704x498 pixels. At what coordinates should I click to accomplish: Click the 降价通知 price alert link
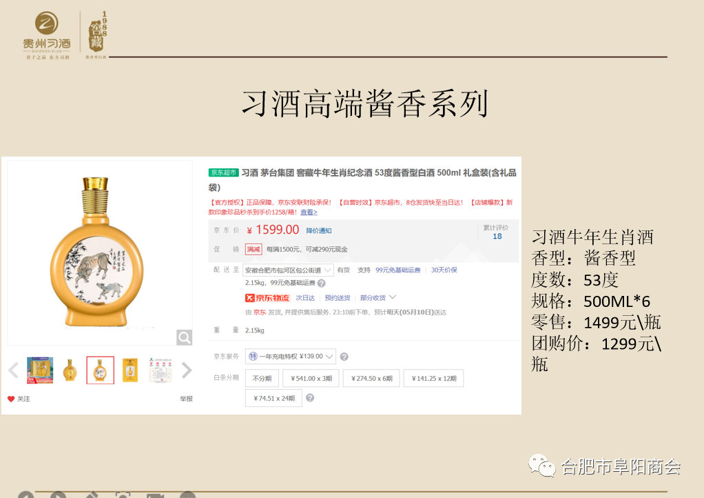point(319,230)
